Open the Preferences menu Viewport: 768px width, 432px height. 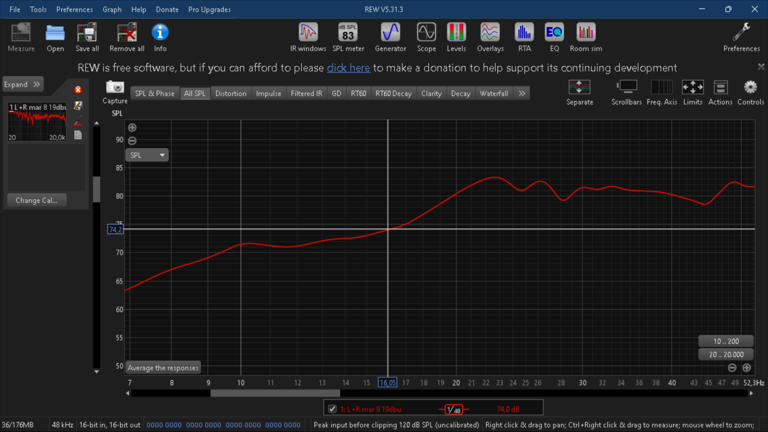(x=74, y=9)
